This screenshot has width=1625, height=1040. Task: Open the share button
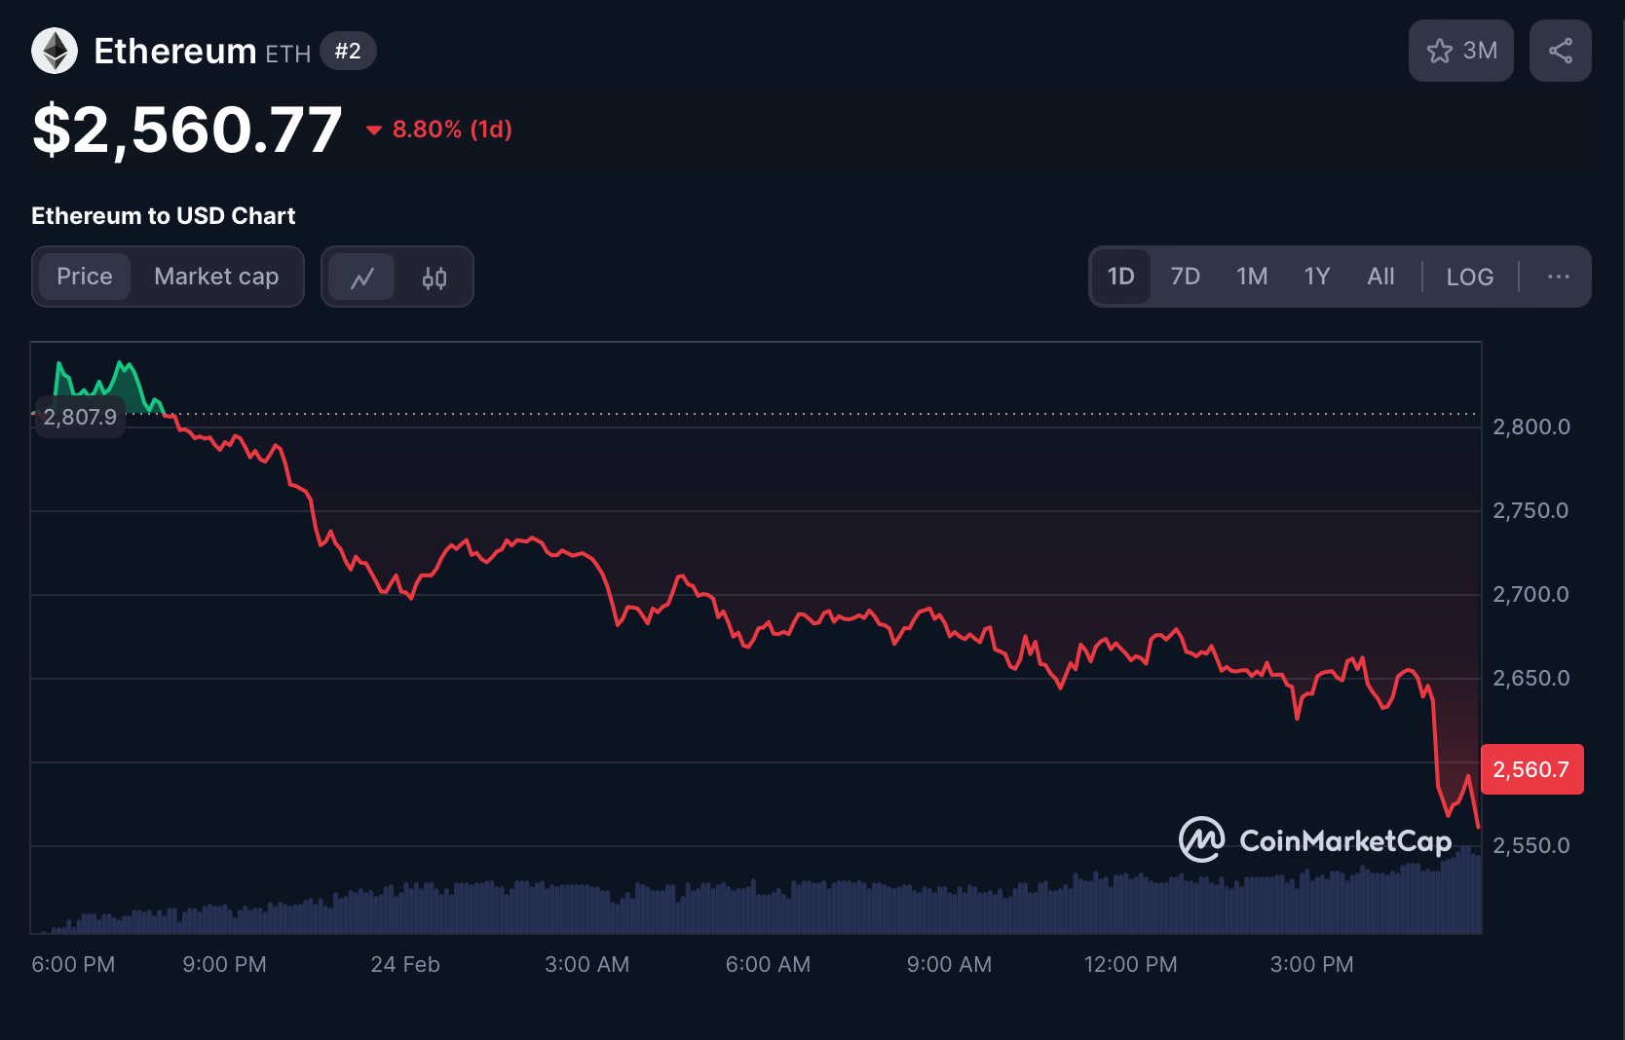coord(1560,51)
